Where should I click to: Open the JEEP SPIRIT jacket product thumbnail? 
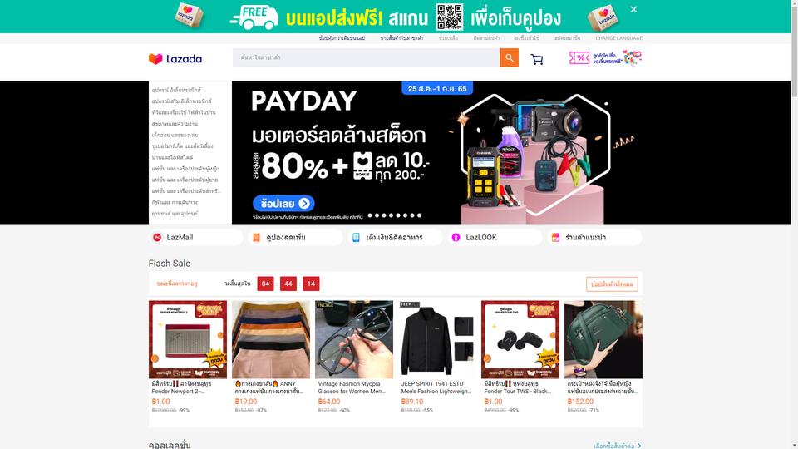coord(436,339)
